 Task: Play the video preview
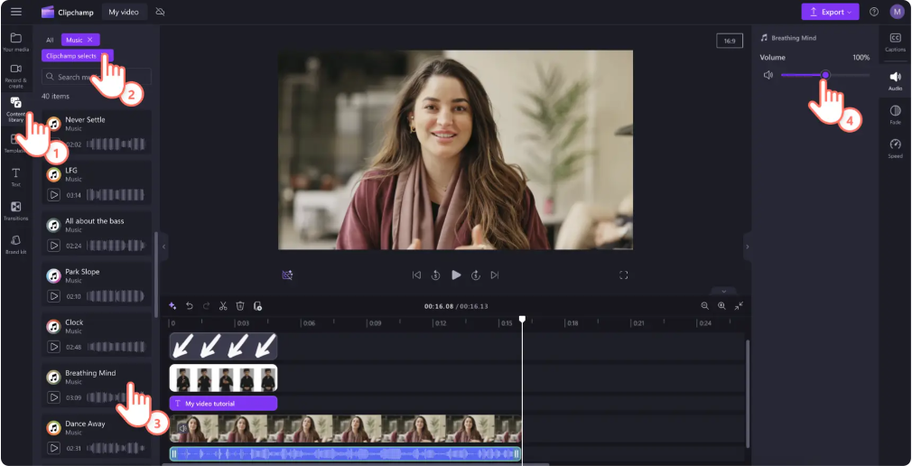[456, 275]
